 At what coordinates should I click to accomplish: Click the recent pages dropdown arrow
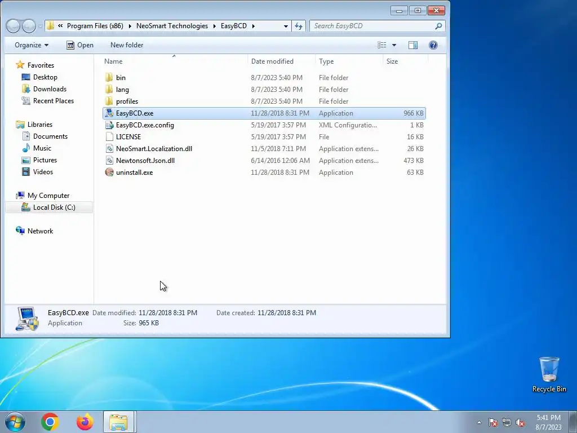pyautogui.click(x=40, y=26)
